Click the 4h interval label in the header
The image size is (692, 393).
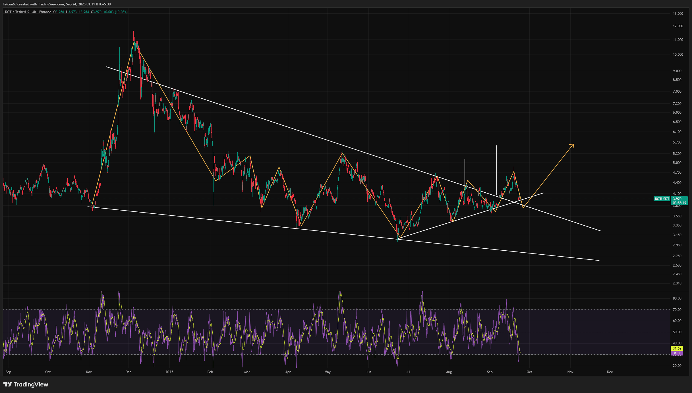(34, 12)
